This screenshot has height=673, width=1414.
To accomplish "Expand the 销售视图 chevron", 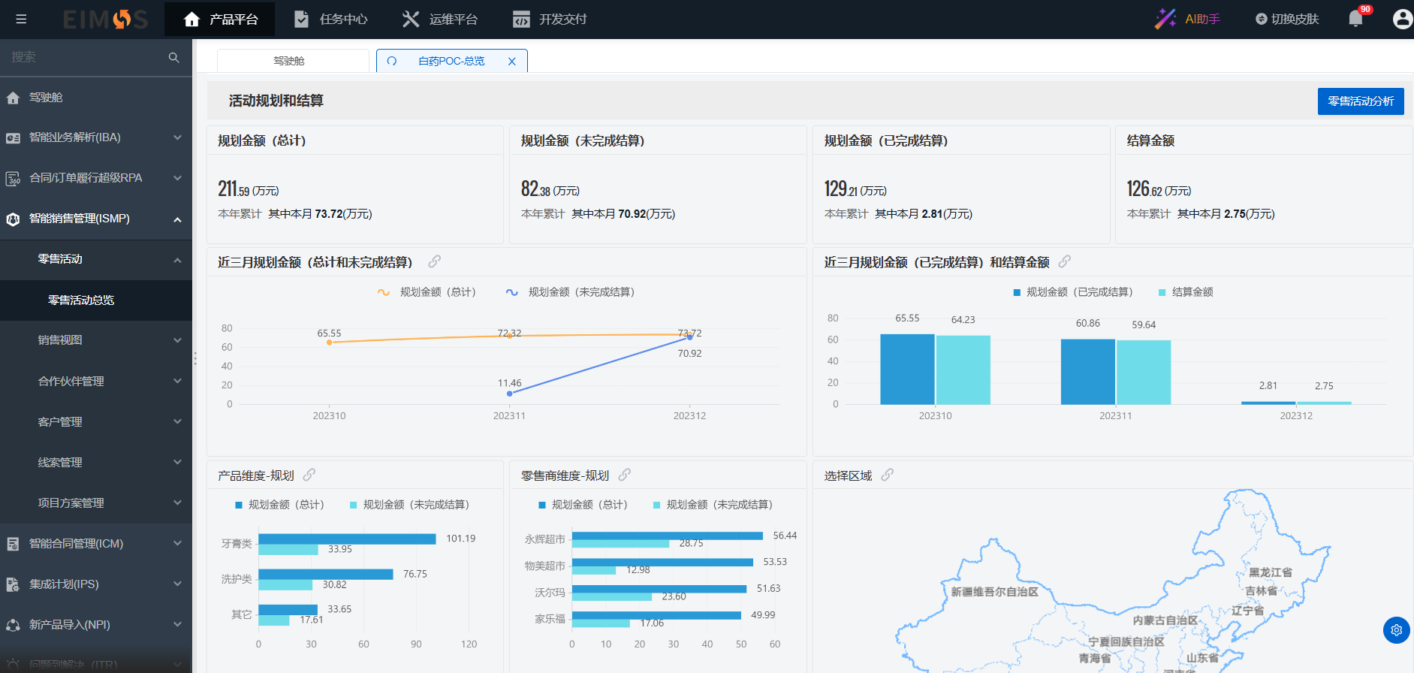I will point(177,340).
